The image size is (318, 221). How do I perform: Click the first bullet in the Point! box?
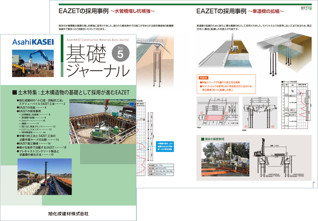(220, 82)
